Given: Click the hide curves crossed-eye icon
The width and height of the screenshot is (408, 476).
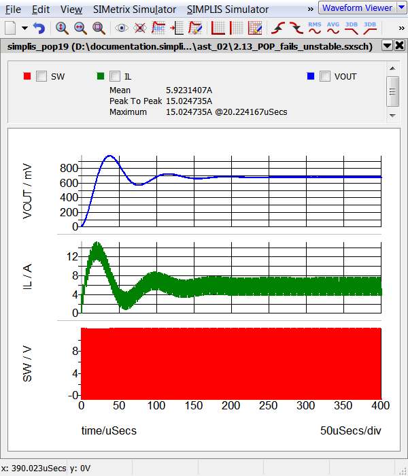Looking at the screenshot, I should pyautogui.click(x=140, y=28).
